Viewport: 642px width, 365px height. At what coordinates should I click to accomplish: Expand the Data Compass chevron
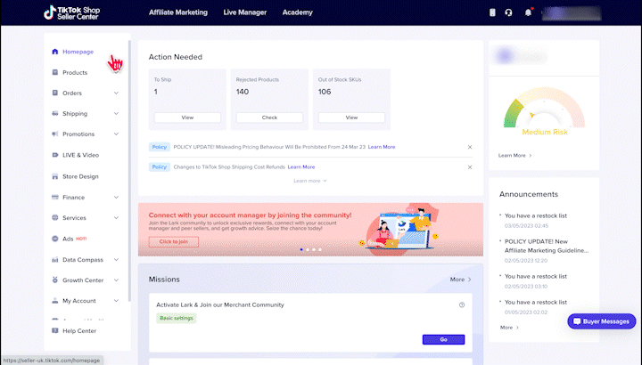[116, 259]
